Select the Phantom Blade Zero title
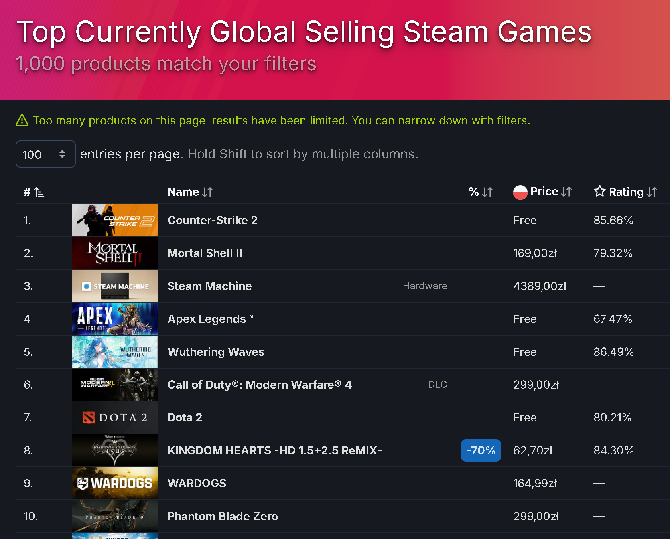 click(223, 516)
